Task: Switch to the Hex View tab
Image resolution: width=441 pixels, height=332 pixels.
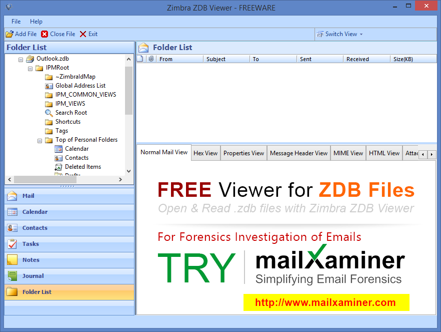Action: tap(205, 153)
